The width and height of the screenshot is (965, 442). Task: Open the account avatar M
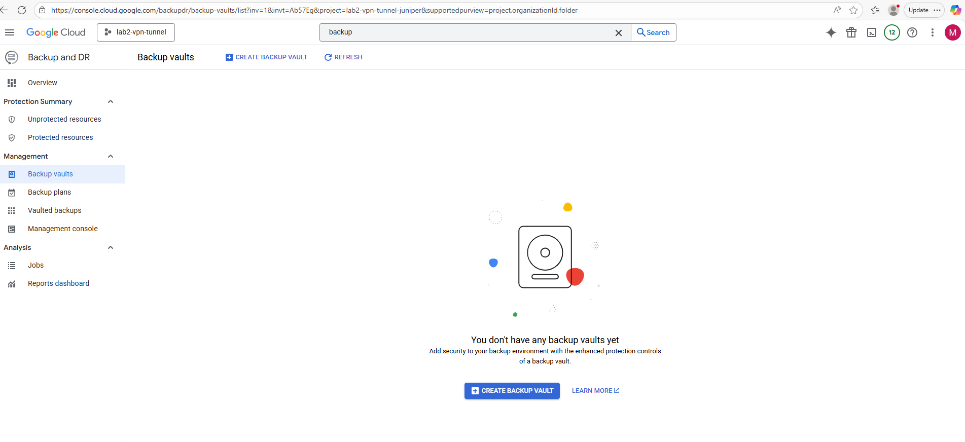point(953,32)
